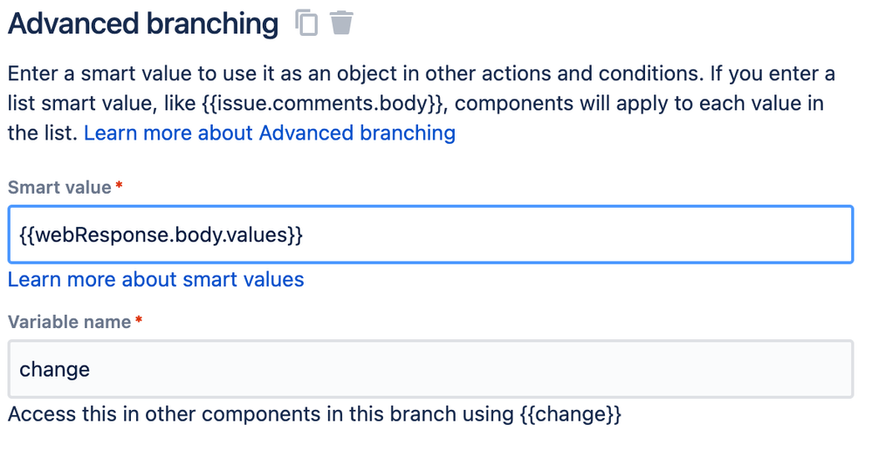
Task: Click the words 'the list.' before the link
Action: (43, 133)
